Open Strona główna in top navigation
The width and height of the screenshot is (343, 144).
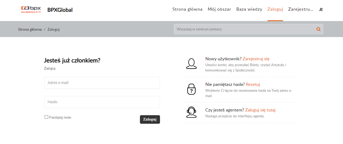click(x=187, y=9)
